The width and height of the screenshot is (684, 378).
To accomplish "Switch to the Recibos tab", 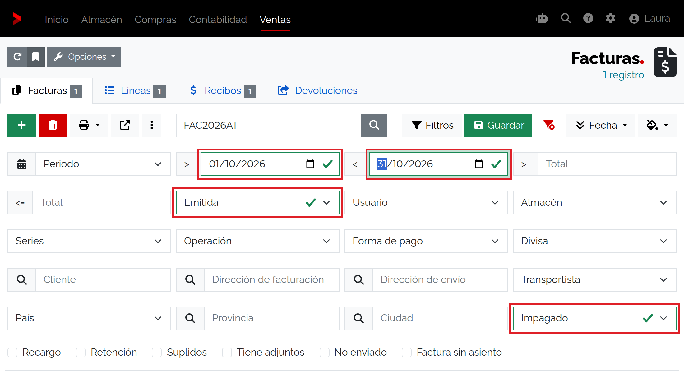I will coord(223,90).
